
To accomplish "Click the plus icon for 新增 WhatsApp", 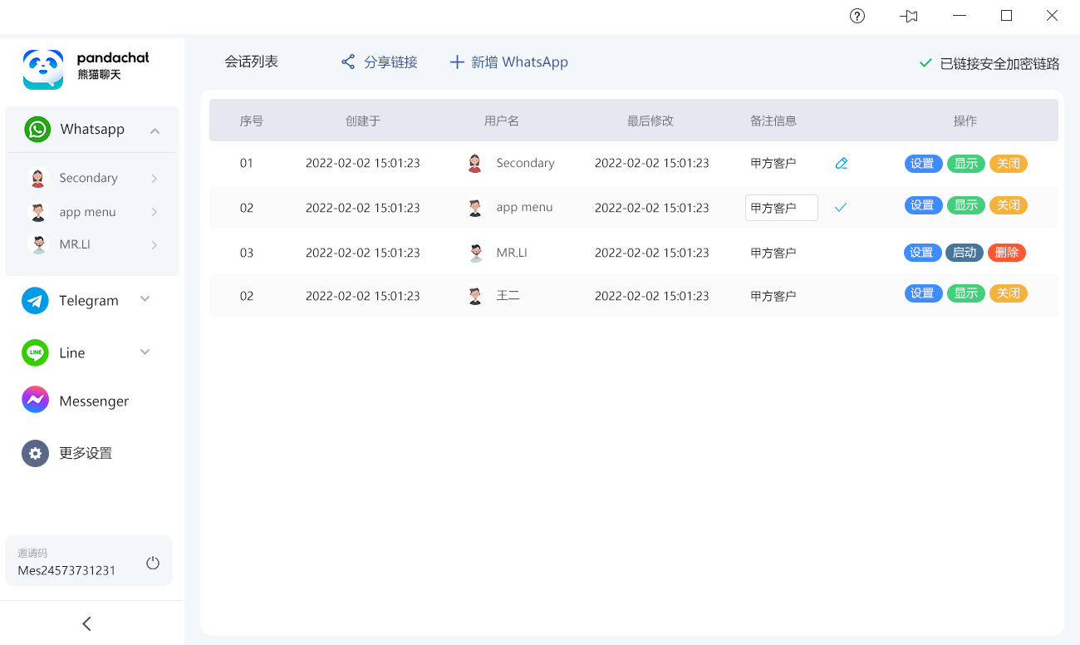I will pyautogui.click(x=456, y=62).
